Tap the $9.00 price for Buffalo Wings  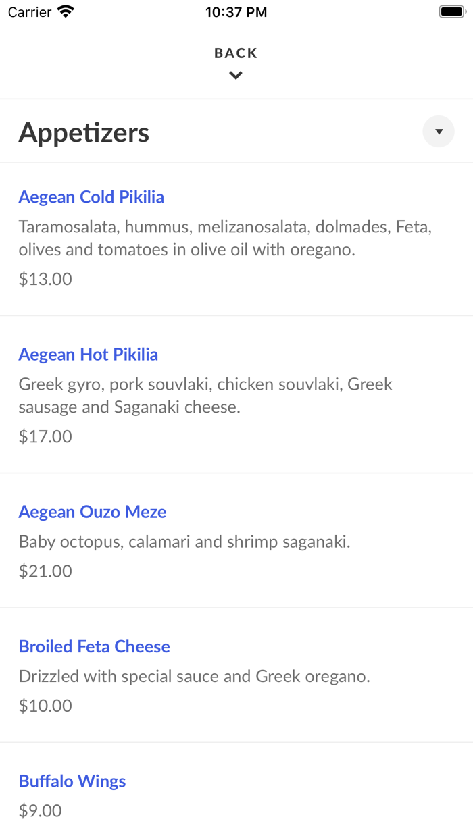coord(40,810)
